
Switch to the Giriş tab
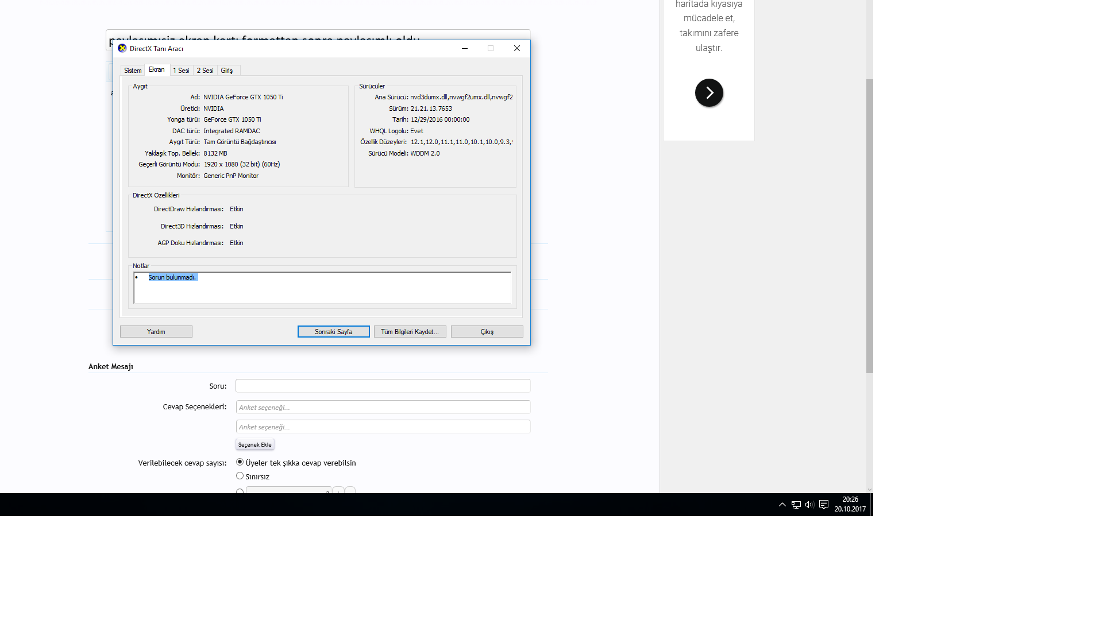(x=227, y=71)
